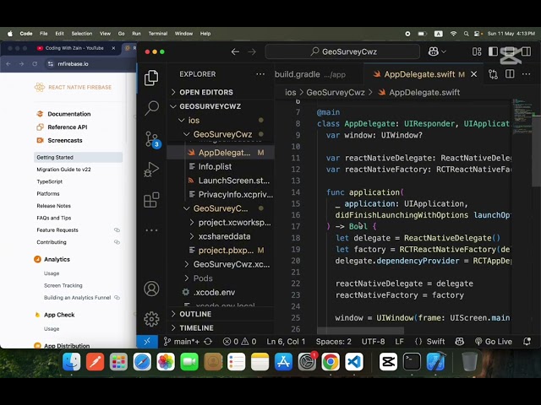Go forward with the right arrow in VS Code
The height and width of the screenshot is (405, 541).
click(x=252, y=51)
